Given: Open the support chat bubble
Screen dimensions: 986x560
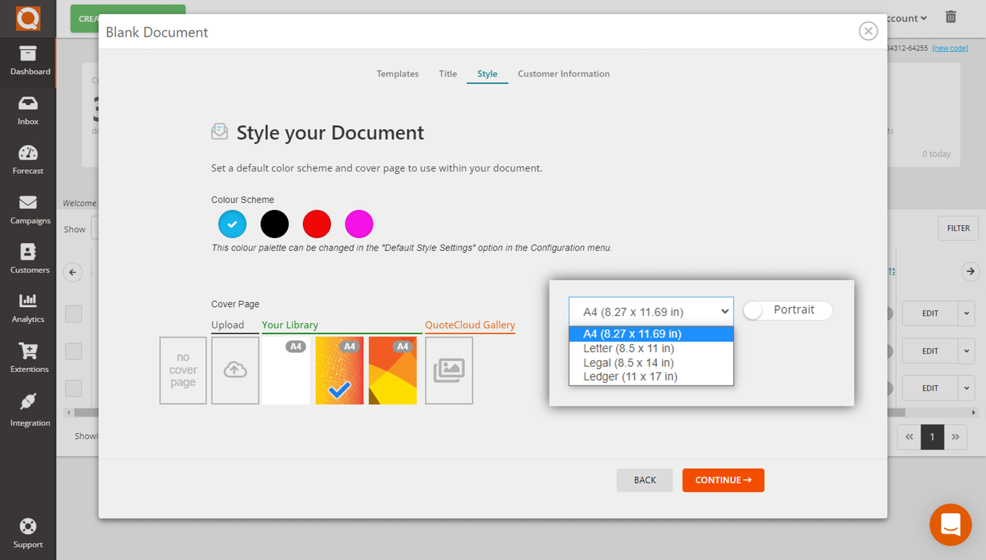Looking at the screenshot, I should point(951,524).
